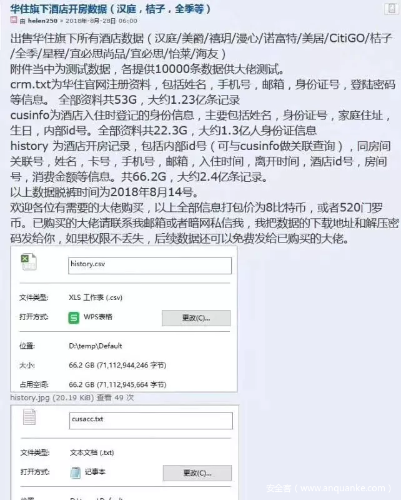Image resolution: width=401 pixels, height=500 pixels.
Task: Click the D:\temp\Default location path
Action: [x=96, y=346]
